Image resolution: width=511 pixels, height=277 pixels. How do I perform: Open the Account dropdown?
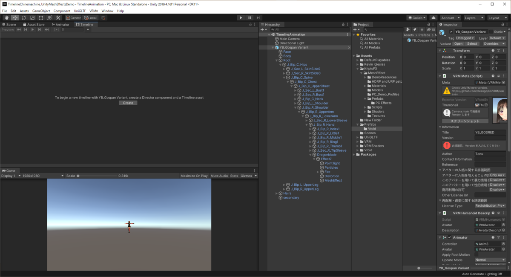(450, 18)
